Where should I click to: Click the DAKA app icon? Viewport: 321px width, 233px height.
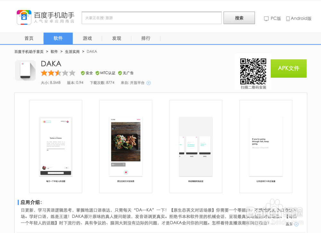pyautogui.click(x=25, y=70)
